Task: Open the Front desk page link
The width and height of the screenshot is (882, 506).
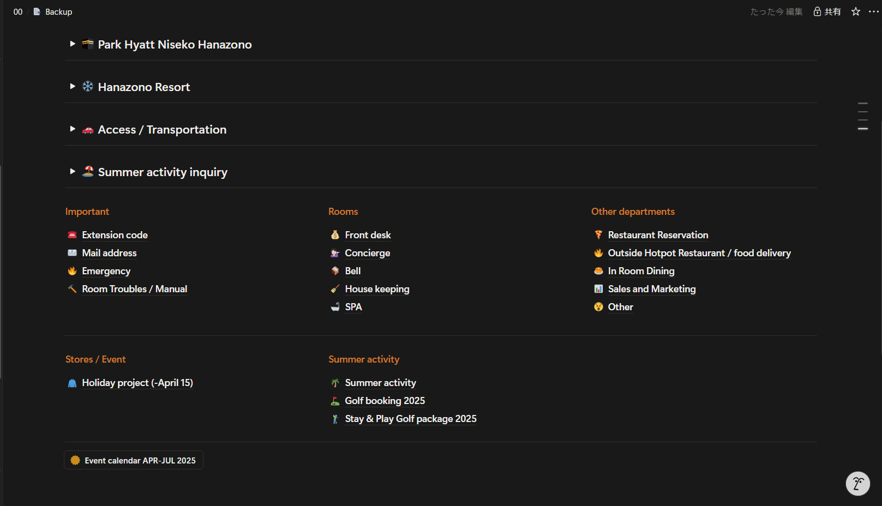Action: click(x=368, y=235)
